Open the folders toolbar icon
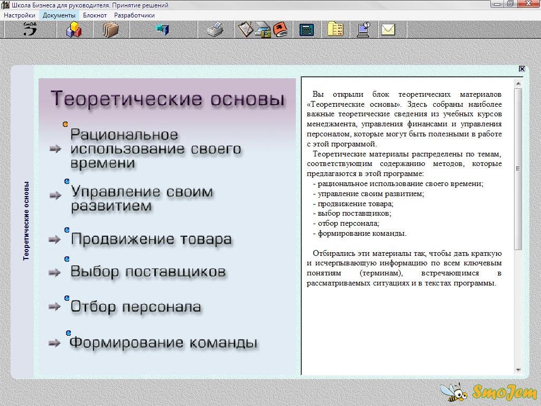The image size is (541, 406). pyautogui.click(x=110, y=30)
